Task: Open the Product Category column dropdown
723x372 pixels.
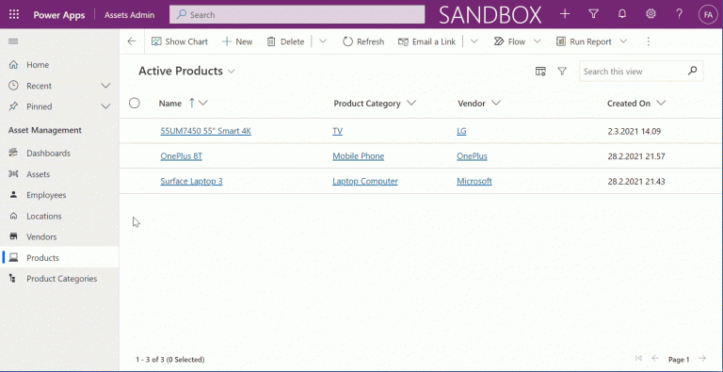Action: click(x=411, y=103)
